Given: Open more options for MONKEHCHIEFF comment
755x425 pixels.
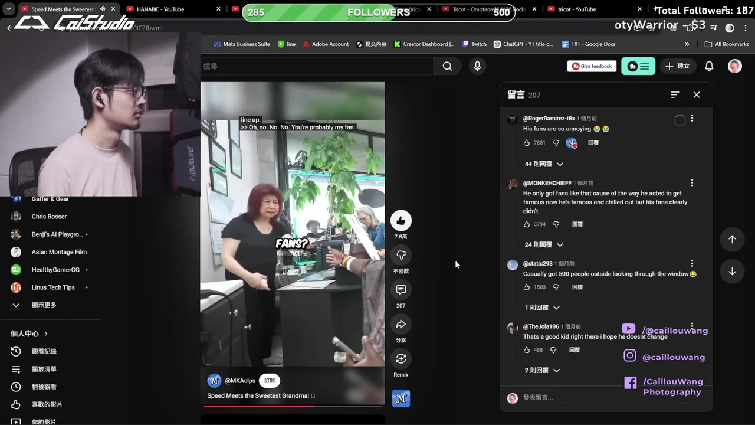Looking at the screenshot, I should tap(692, 183).
